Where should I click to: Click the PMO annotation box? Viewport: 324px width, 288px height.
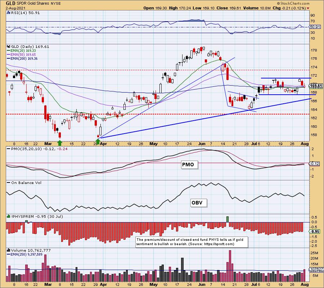[x=189, y=165]
